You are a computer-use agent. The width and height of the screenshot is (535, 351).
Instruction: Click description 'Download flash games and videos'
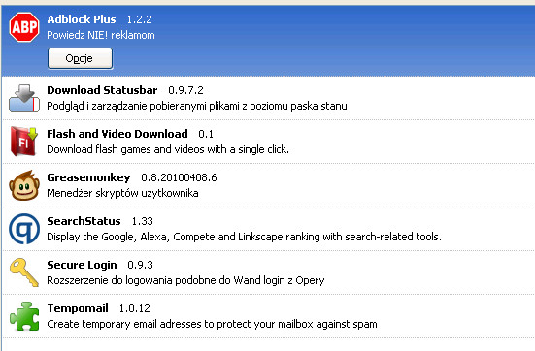click(126, 149)
